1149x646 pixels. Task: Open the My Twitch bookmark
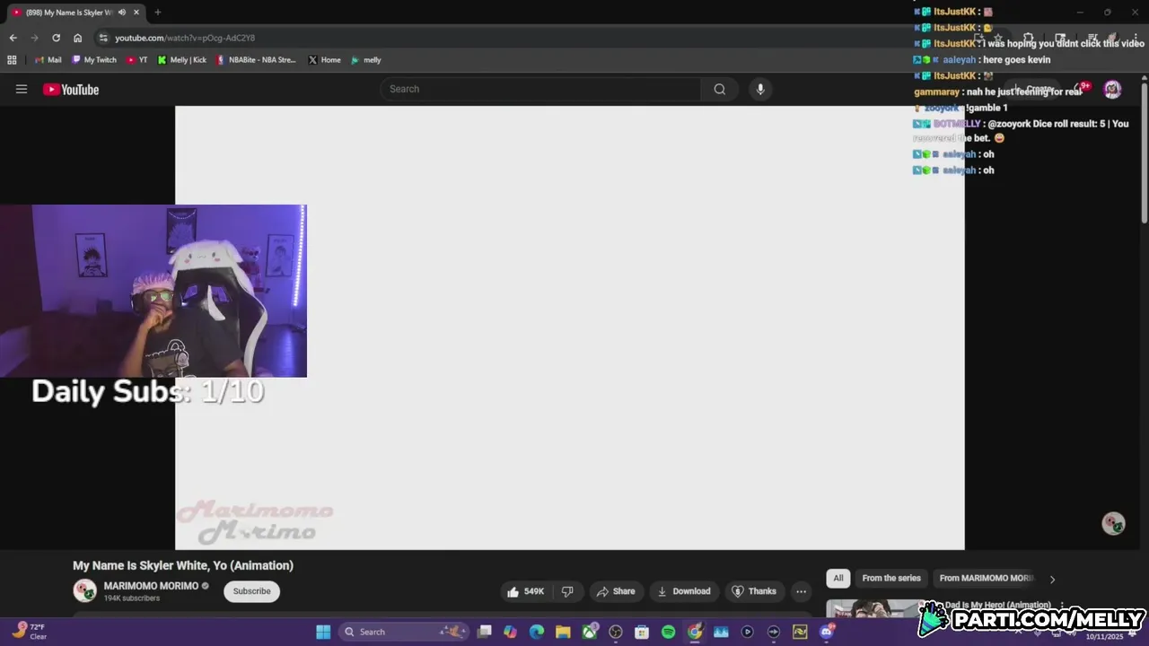[93, 60]
